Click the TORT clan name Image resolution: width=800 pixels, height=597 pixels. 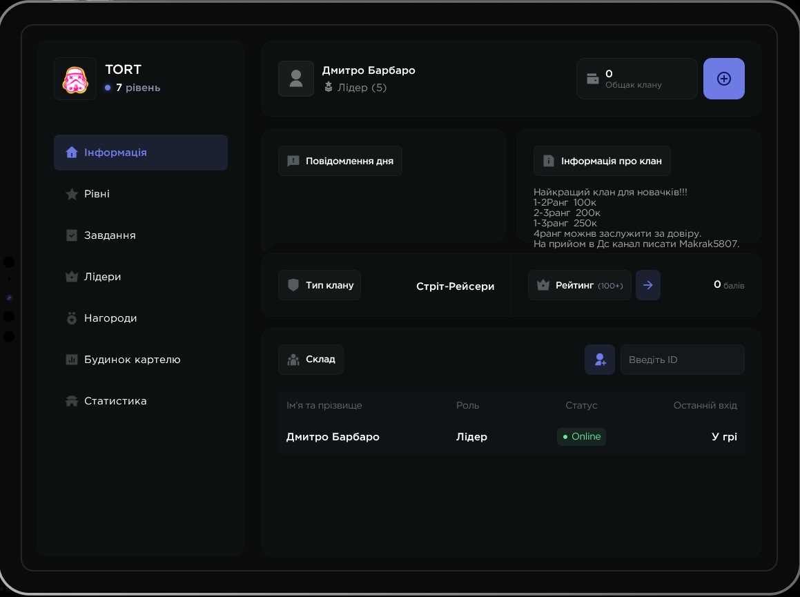click(x=123, y=70)
